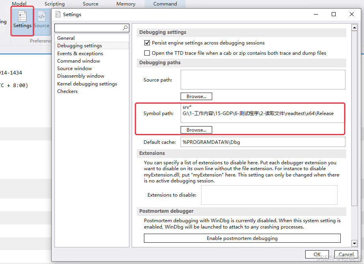Click Cancel to discard settings changes
This screenshot has width=364, height=264.
coord(346,254)
